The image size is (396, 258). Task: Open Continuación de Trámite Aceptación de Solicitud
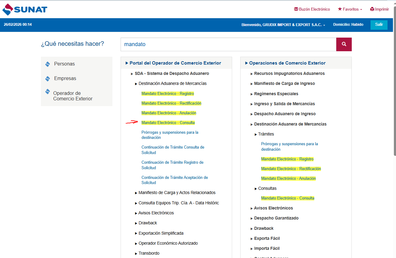click(175, 180)
